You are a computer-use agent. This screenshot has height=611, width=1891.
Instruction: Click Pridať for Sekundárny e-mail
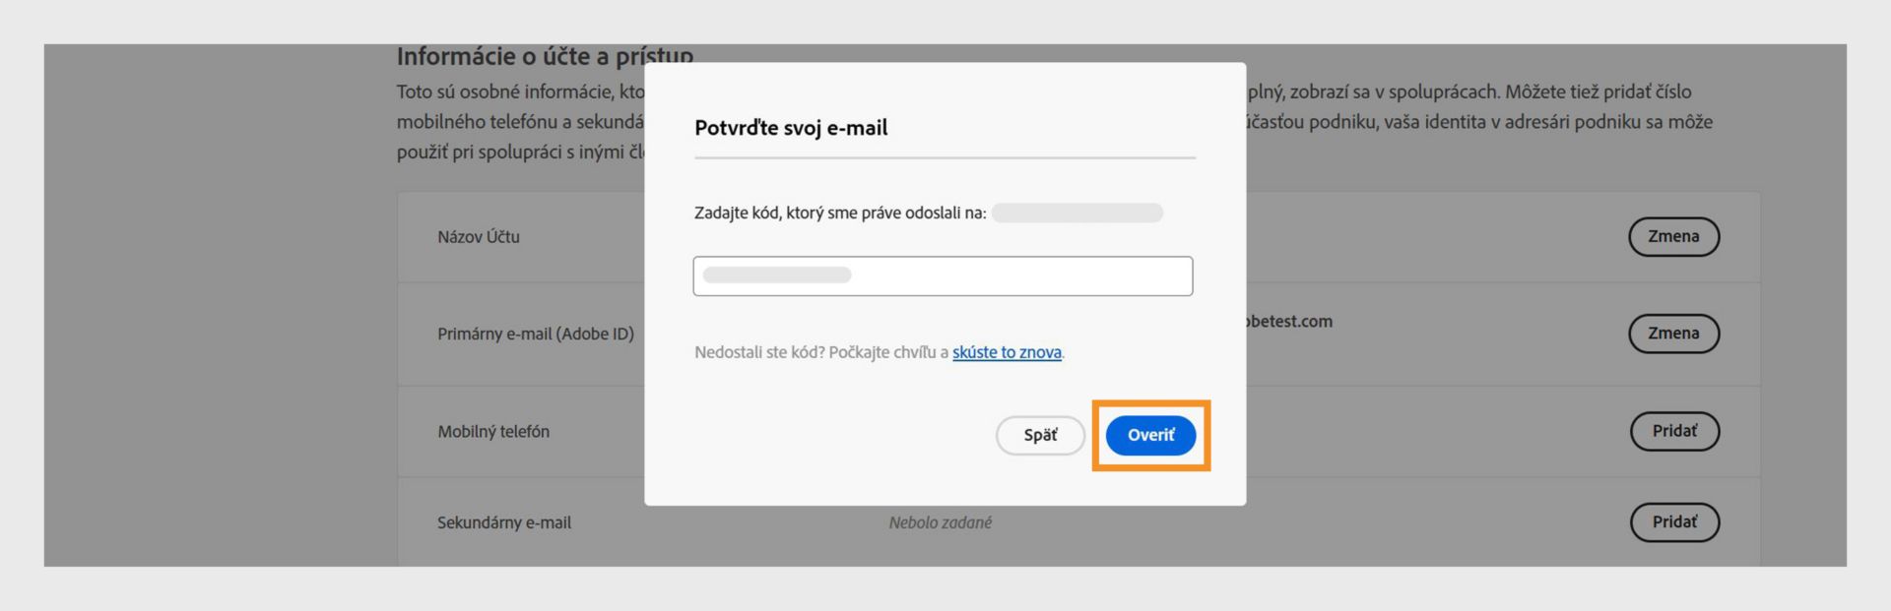pos(1673,521)
